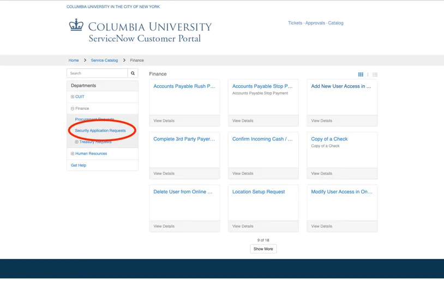Image resolution: width=444 pixels, height=284 pixels.
Task: Switch to list view icon
Action: tap(375, 74)
